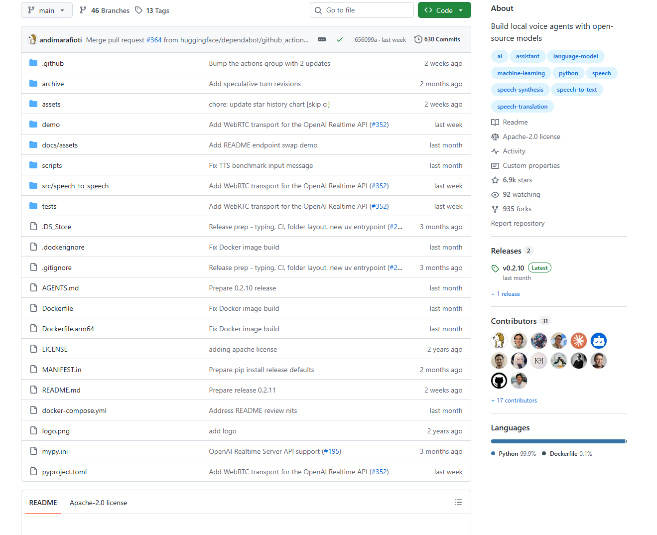Switch to the Apache-2.0 license tab
This screenshot has height=535, width=657.
(99, 503)
